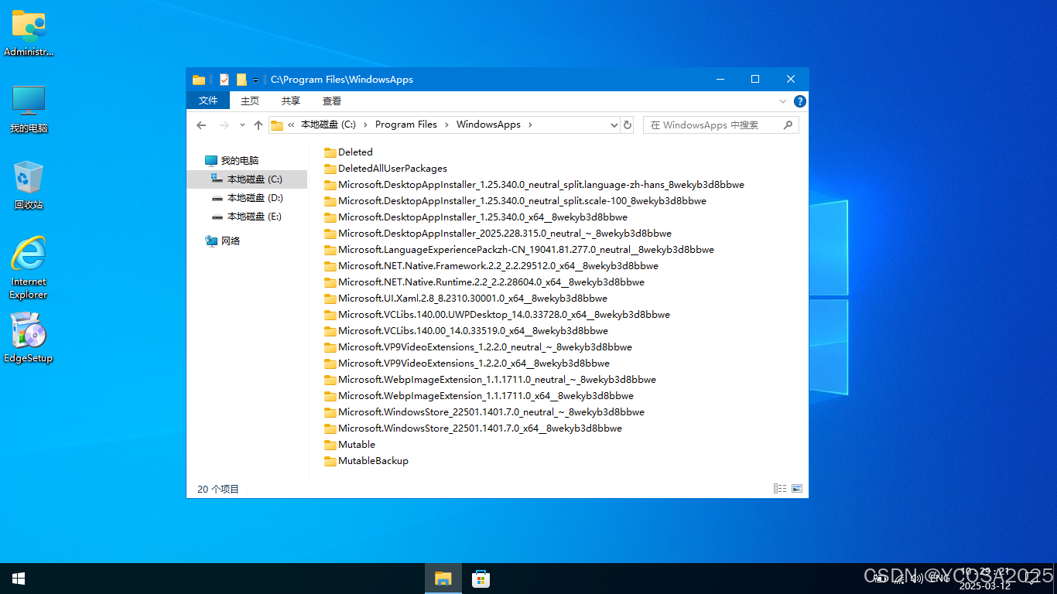Open the 查看 ribbon tab
1057x594 pixels.
[332, 101]
